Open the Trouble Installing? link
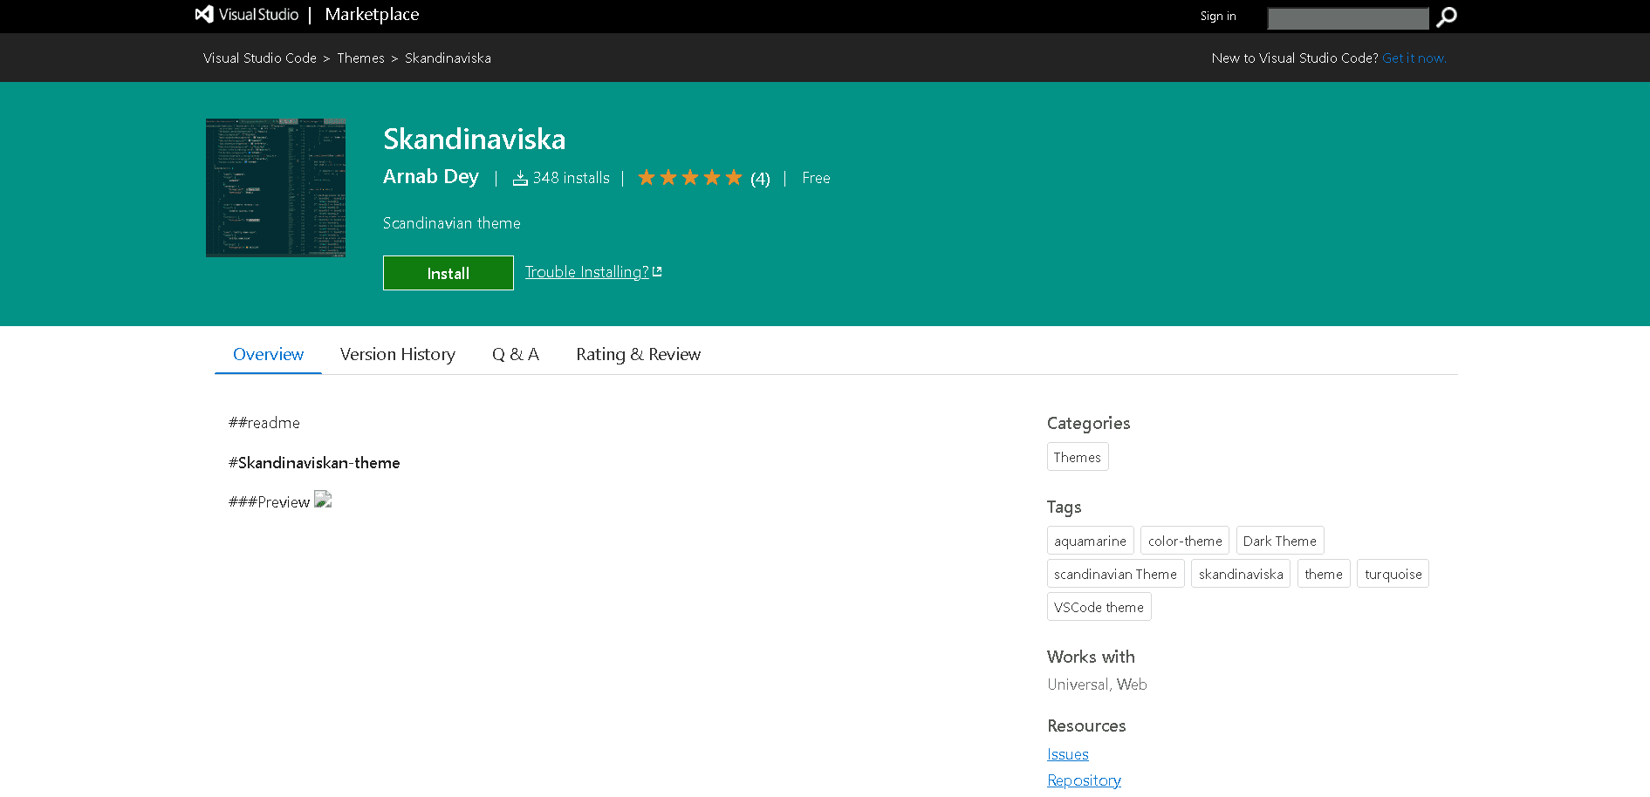 [x=593, y=272]
